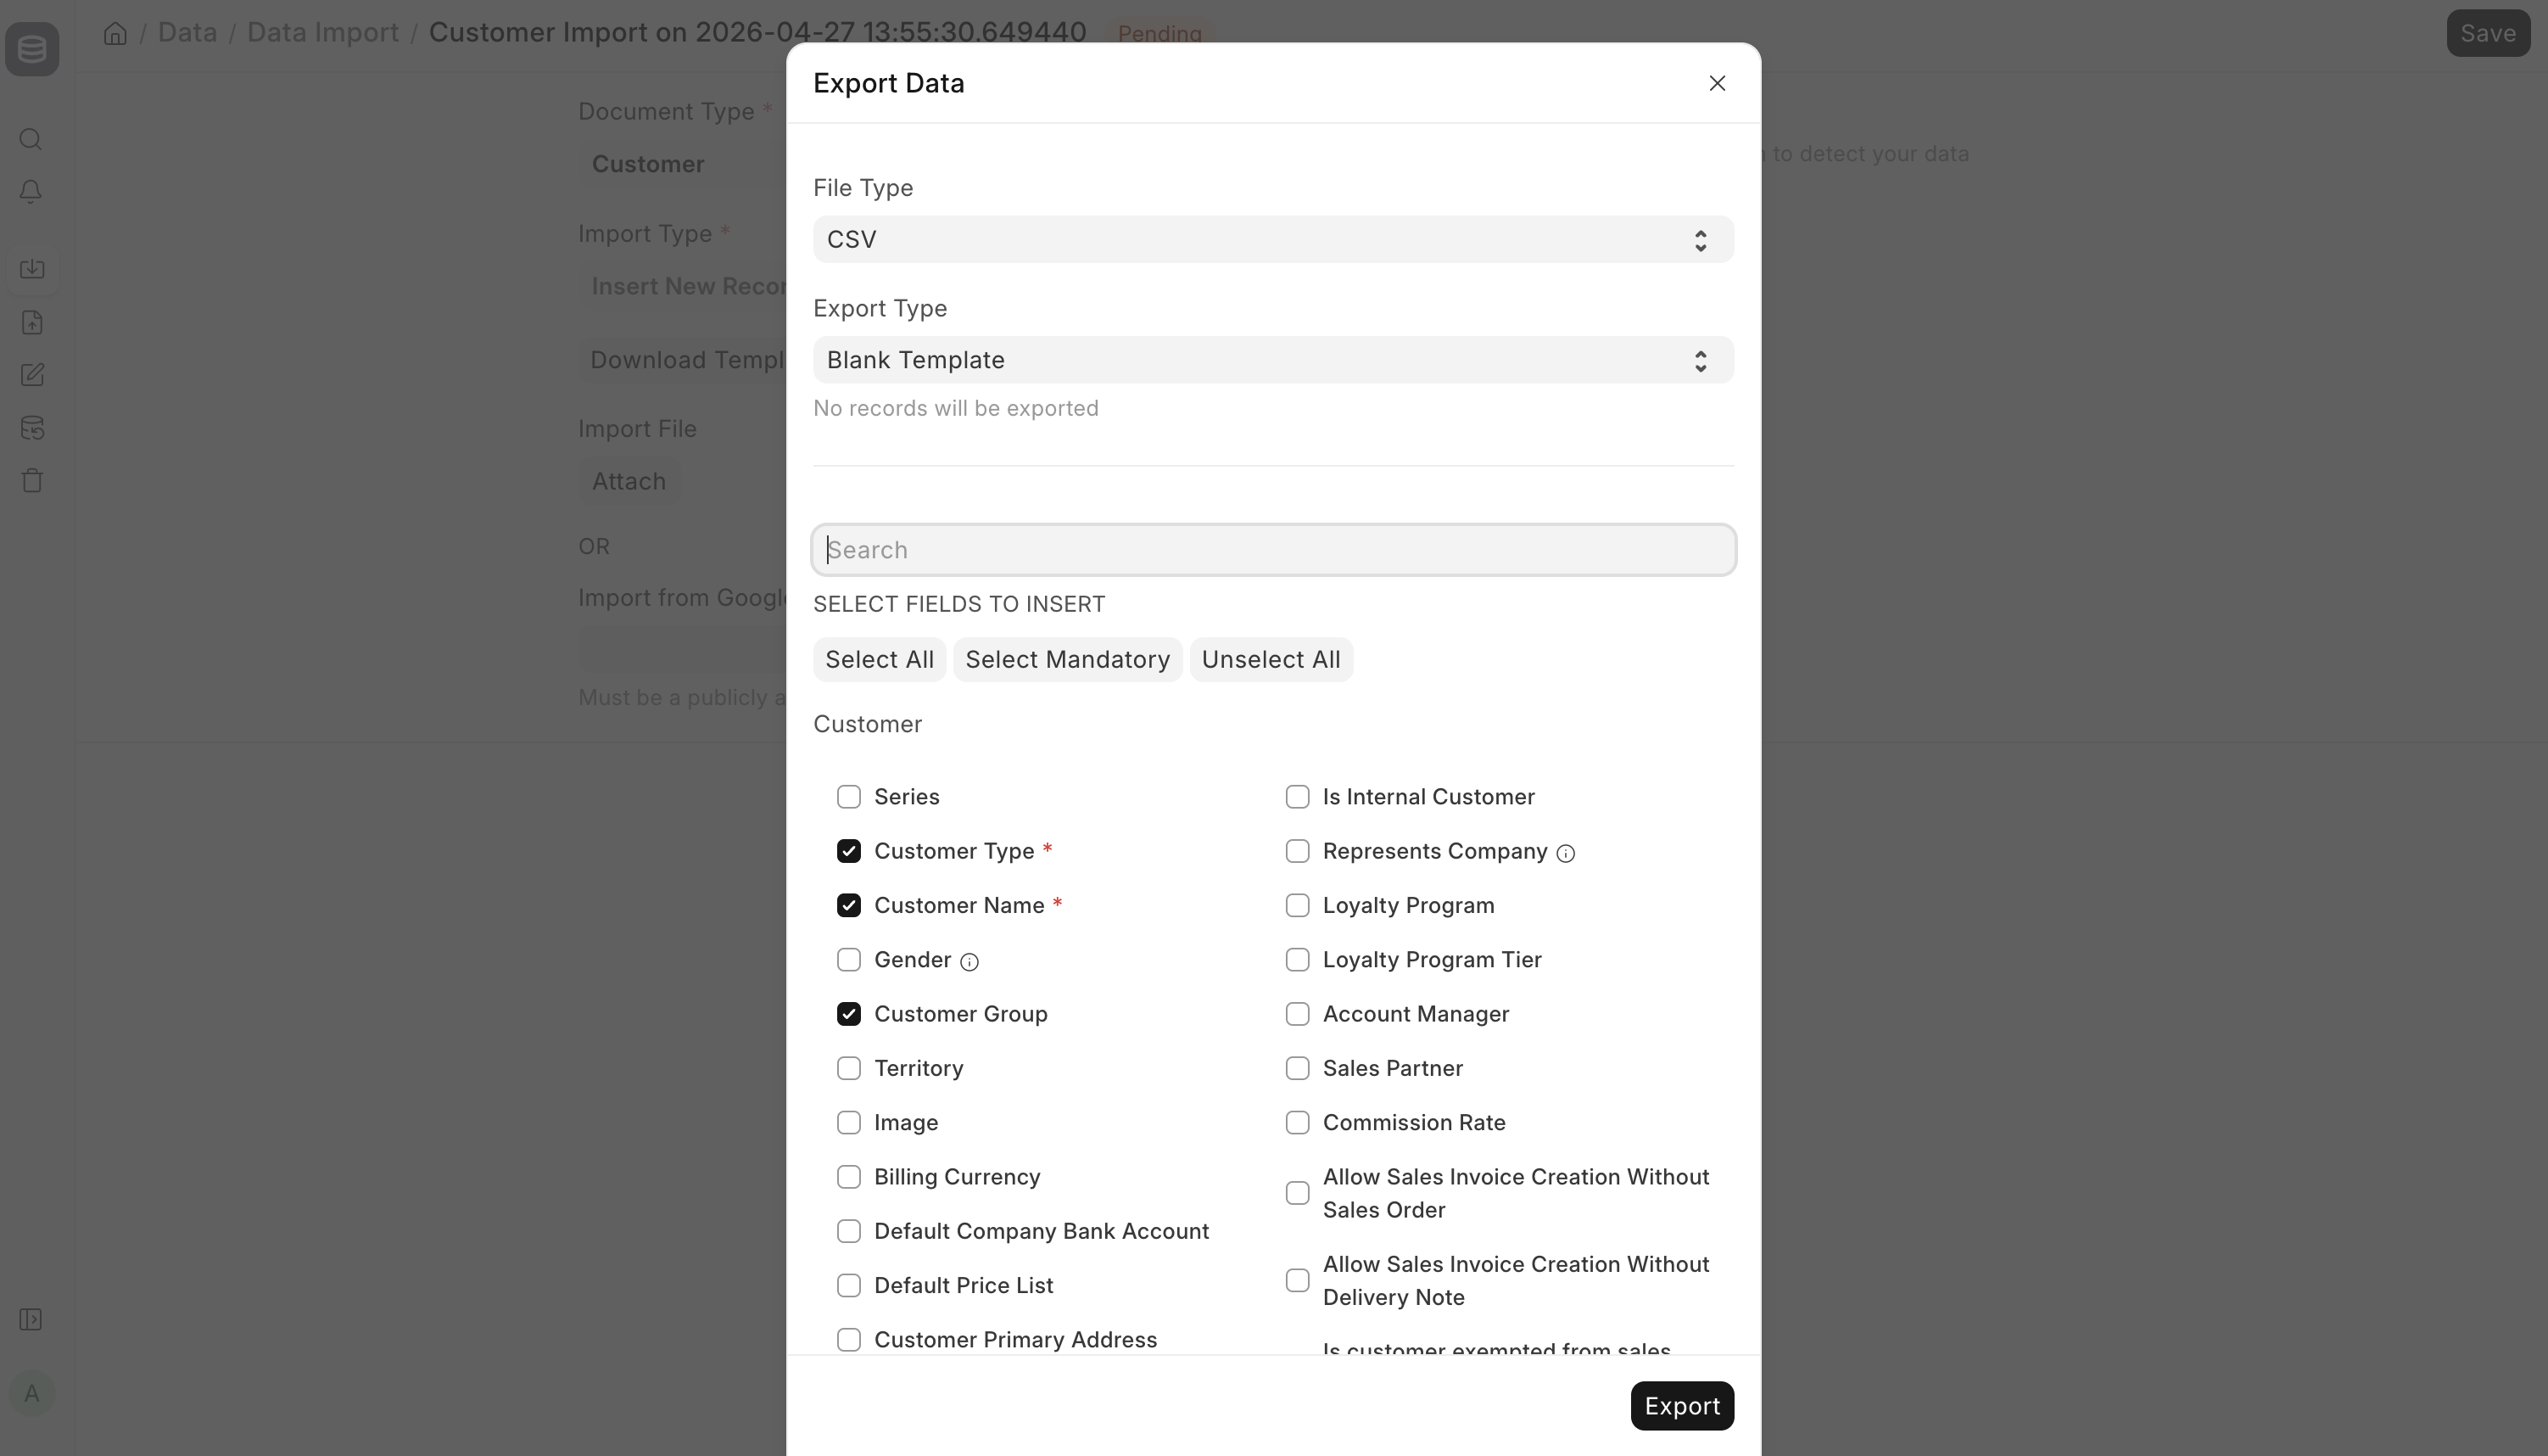This screenshot has width=2548, height=1456.
Task: Click the Unselect All button
Action: pos(1270,660)
